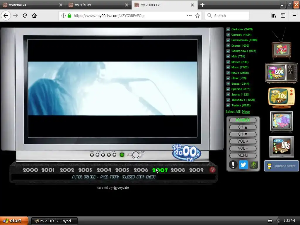The image size is (300, 225).
Task: Reload the current page
Action: 25,16
